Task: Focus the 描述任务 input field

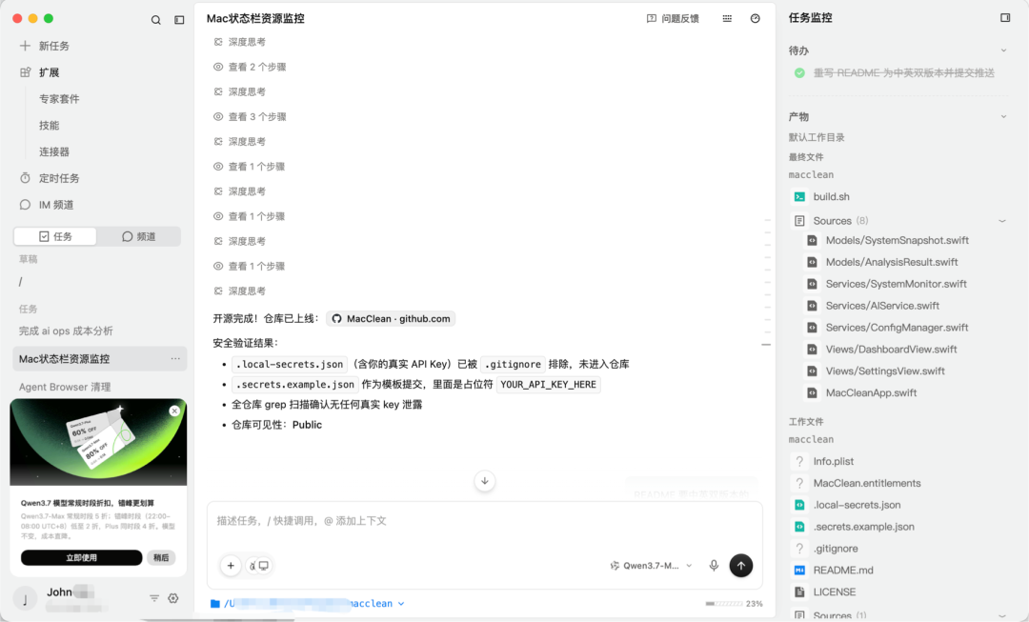Action: pyautogui.click(x=484, y=521)
